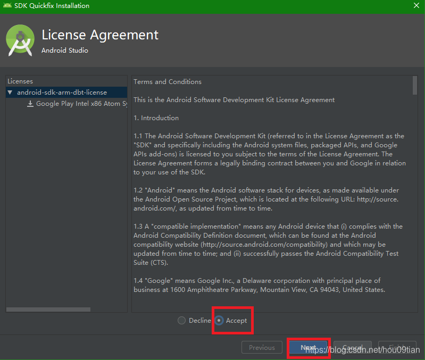Select the android-sdk-arm-dbt-license row

(x=66, y=93)
